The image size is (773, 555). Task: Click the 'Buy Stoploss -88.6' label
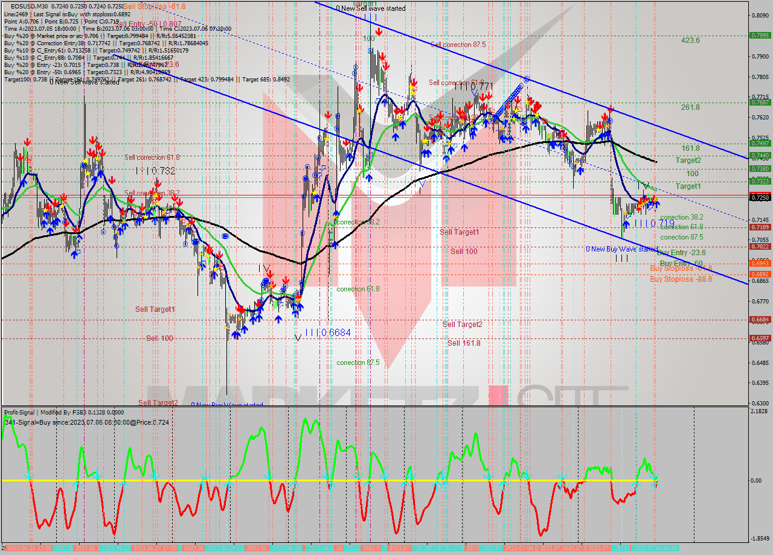pyautogui.click(x=681, y=279)
